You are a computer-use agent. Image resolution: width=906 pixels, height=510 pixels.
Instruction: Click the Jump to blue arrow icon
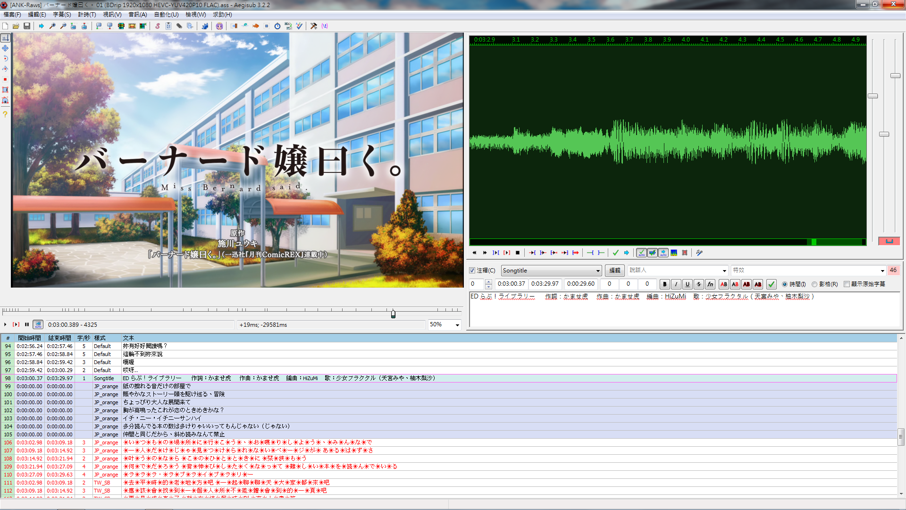coord(42,26)
